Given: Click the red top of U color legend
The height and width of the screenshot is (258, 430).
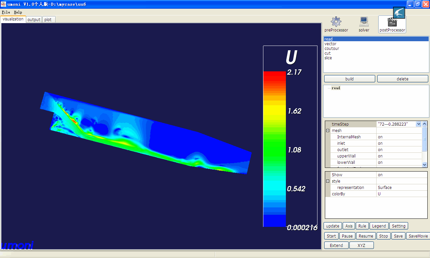Looking at the screenshot, I should [274, 75].
